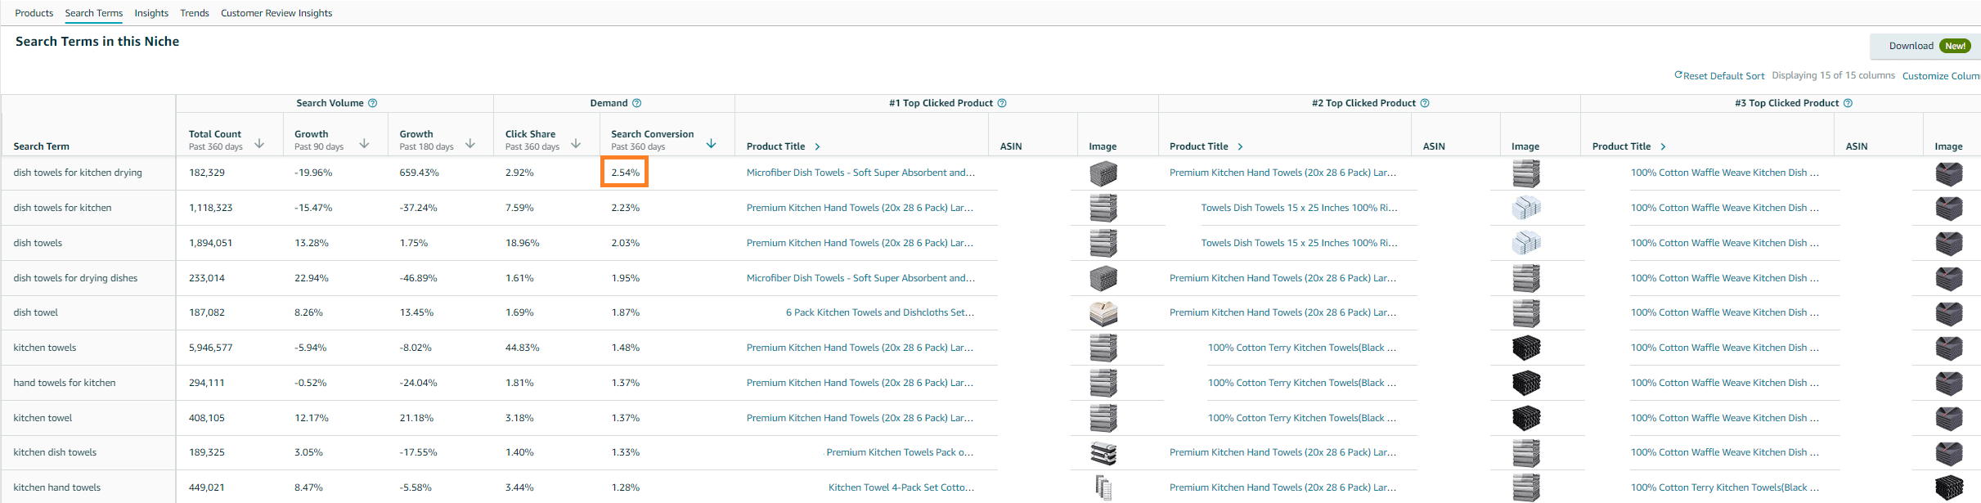Open 6 Pack Kitchen Towels and Dishcloths link
1981x503 pixels.
(880, 312)
